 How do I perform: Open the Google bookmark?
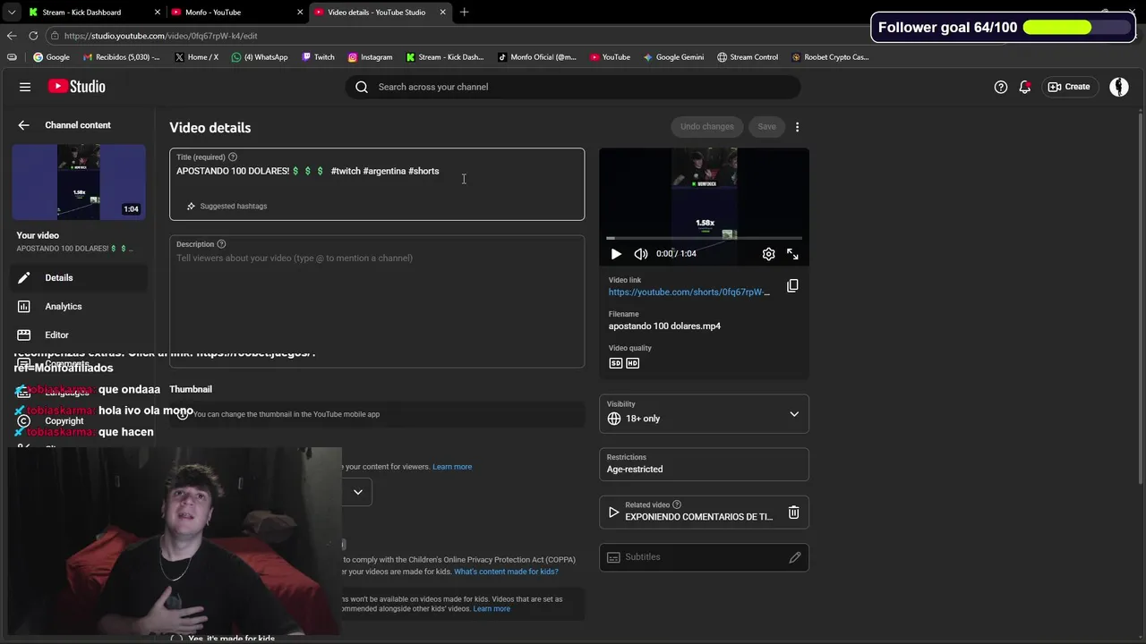point(51,57)
